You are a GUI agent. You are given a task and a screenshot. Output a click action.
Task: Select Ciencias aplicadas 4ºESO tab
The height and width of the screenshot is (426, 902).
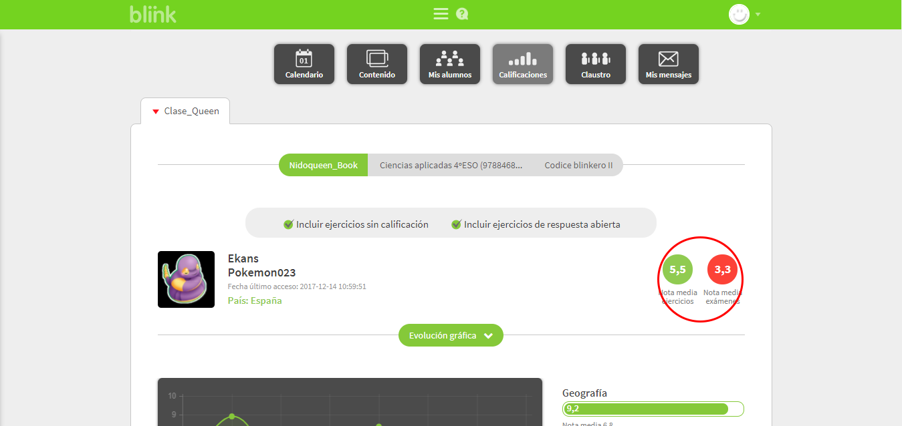(451, 165)
